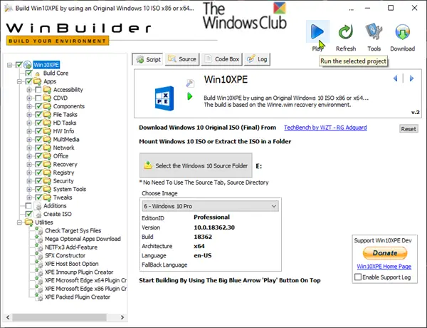The width and height of the screenshot is (427, 328).
Task: Open the Choose Image dropdown
Action: tap(210, 206)
